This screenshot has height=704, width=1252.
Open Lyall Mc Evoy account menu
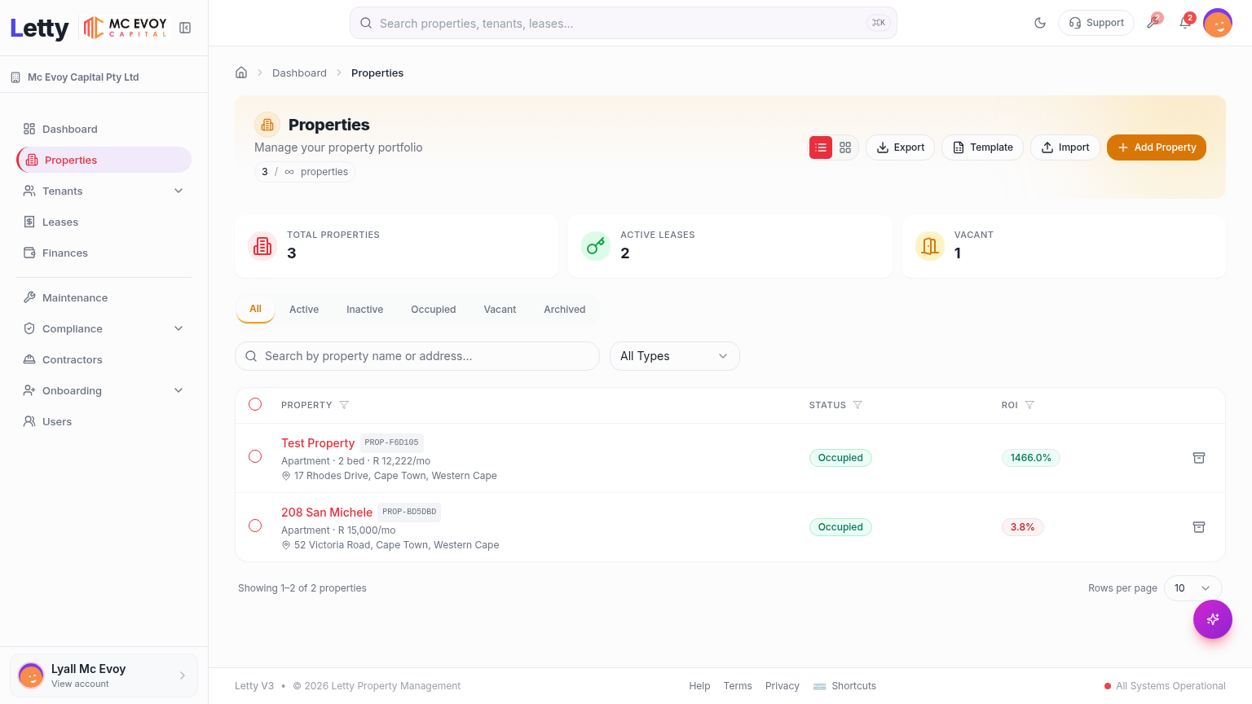pos(104,675)
